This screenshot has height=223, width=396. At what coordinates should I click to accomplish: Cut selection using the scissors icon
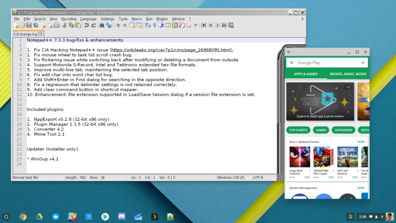pyautogui.click(x=65, y=25)
